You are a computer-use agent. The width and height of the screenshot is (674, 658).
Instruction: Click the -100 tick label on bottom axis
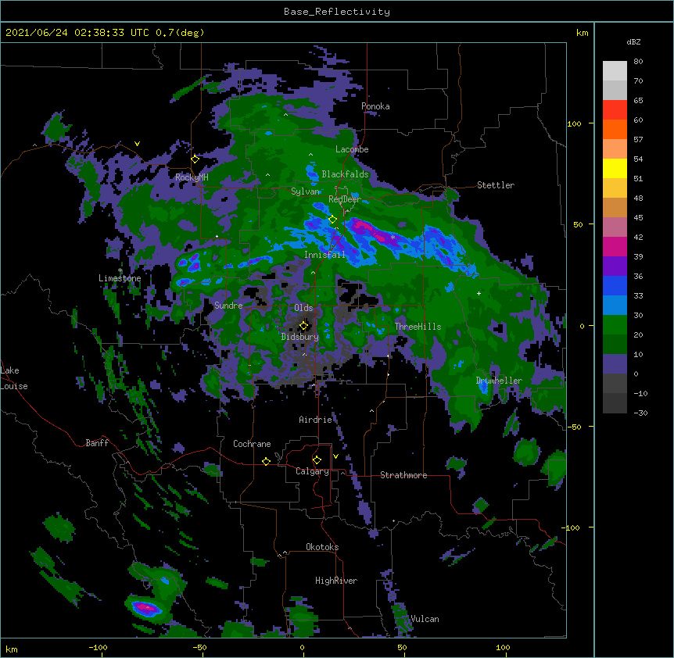98,647
